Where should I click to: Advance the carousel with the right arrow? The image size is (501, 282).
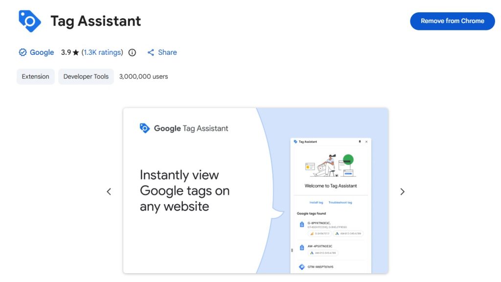point(402,191)
